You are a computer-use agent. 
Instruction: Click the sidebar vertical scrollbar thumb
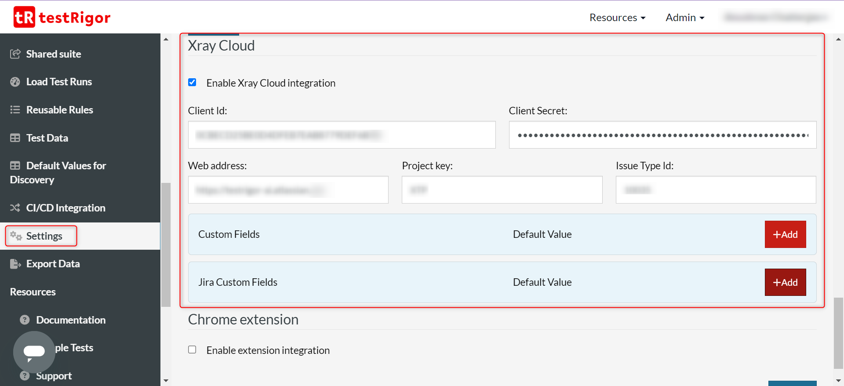[x=166, y=244]
